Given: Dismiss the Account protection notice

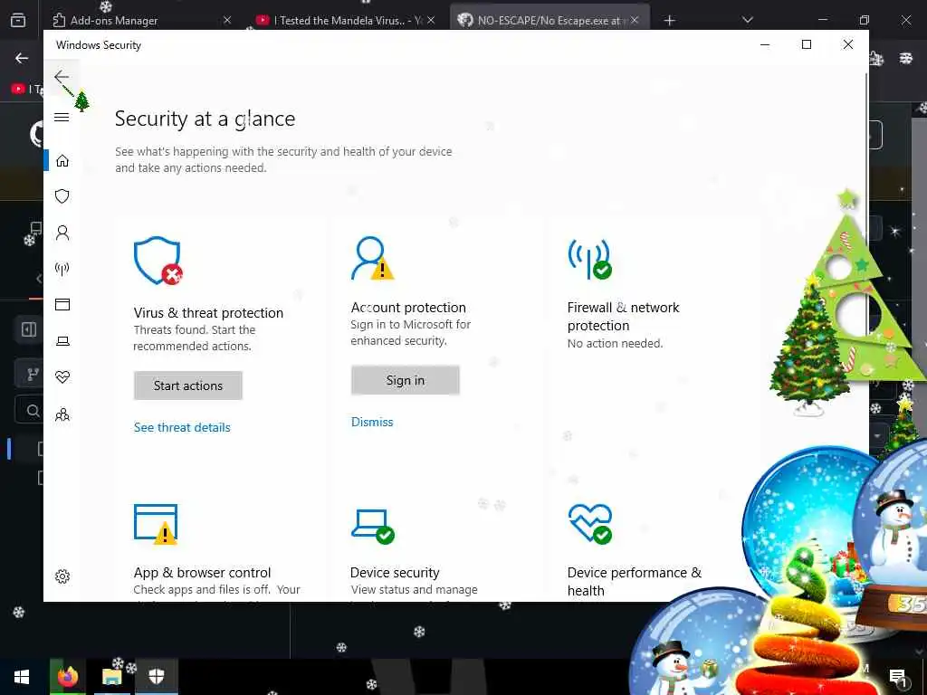Looking at the screenshot, I should click(372, 422).
